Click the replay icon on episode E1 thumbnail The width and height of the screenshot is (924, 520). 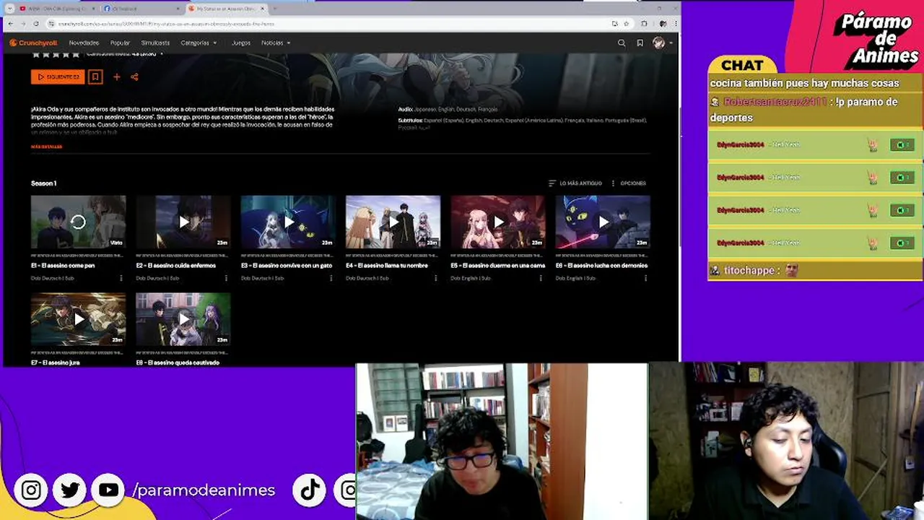pos(78,222)
